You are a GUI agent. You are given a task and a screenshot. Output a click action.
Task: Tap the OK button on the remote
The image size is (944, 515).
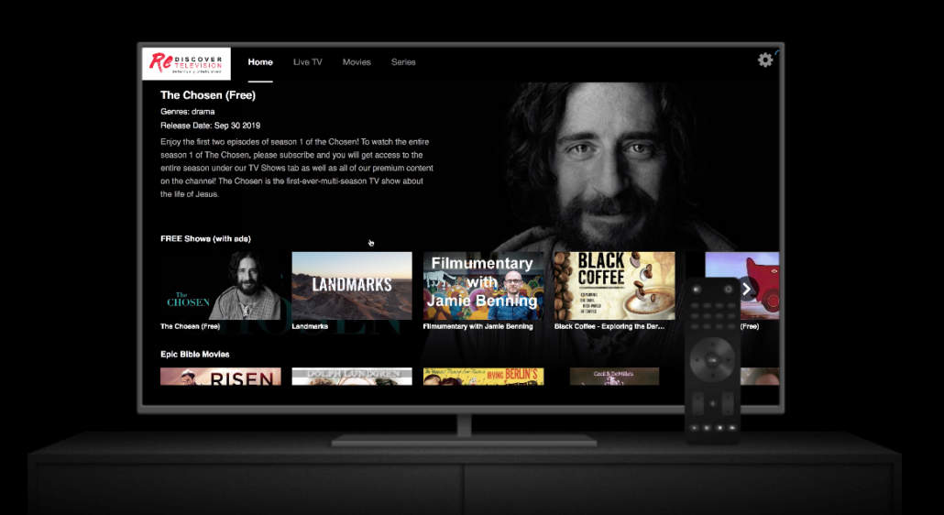[712, 360]
